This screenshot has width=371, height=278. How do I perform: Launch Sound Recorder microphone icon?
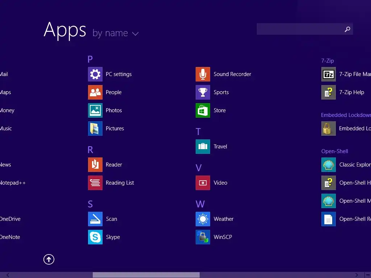[203, 74]
